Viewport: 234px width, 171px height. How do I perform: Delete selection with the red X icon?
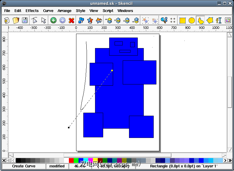pos(71,20)
